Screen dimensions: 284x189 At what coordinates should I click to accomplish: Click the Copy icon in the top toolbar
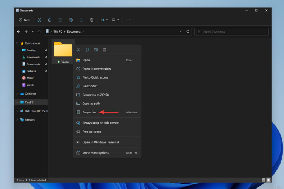point(50,20)
